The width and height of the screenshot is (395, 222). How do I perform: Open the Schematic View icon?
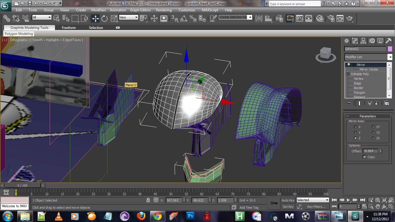point(309,18)
